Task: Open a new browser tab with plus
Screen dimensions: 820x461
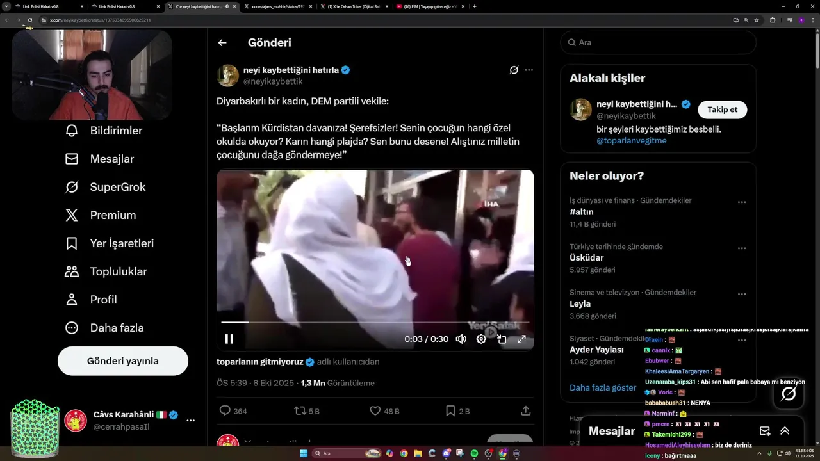Action: click(474, 6)
